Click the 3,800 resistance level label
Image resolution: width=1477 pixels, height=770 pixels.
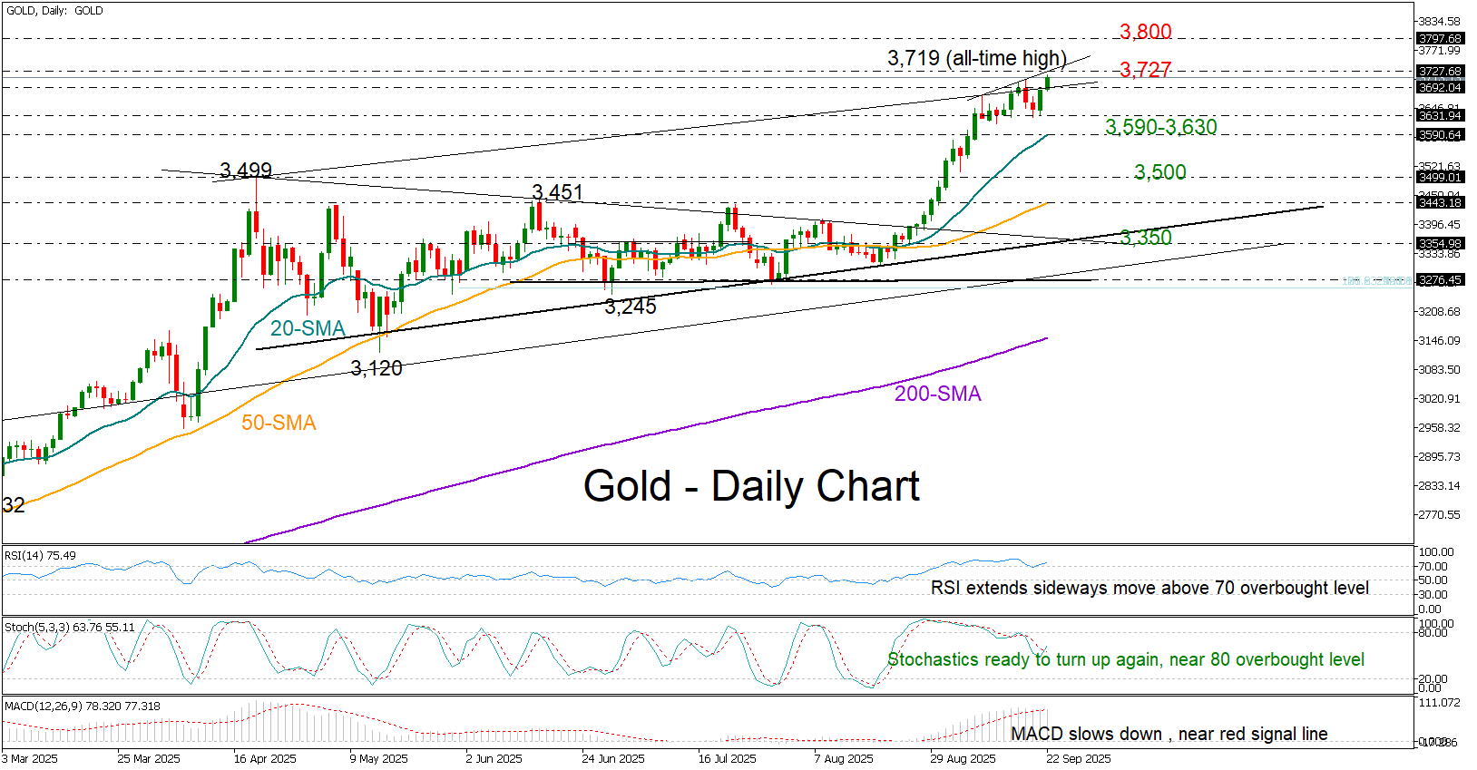1145,32
